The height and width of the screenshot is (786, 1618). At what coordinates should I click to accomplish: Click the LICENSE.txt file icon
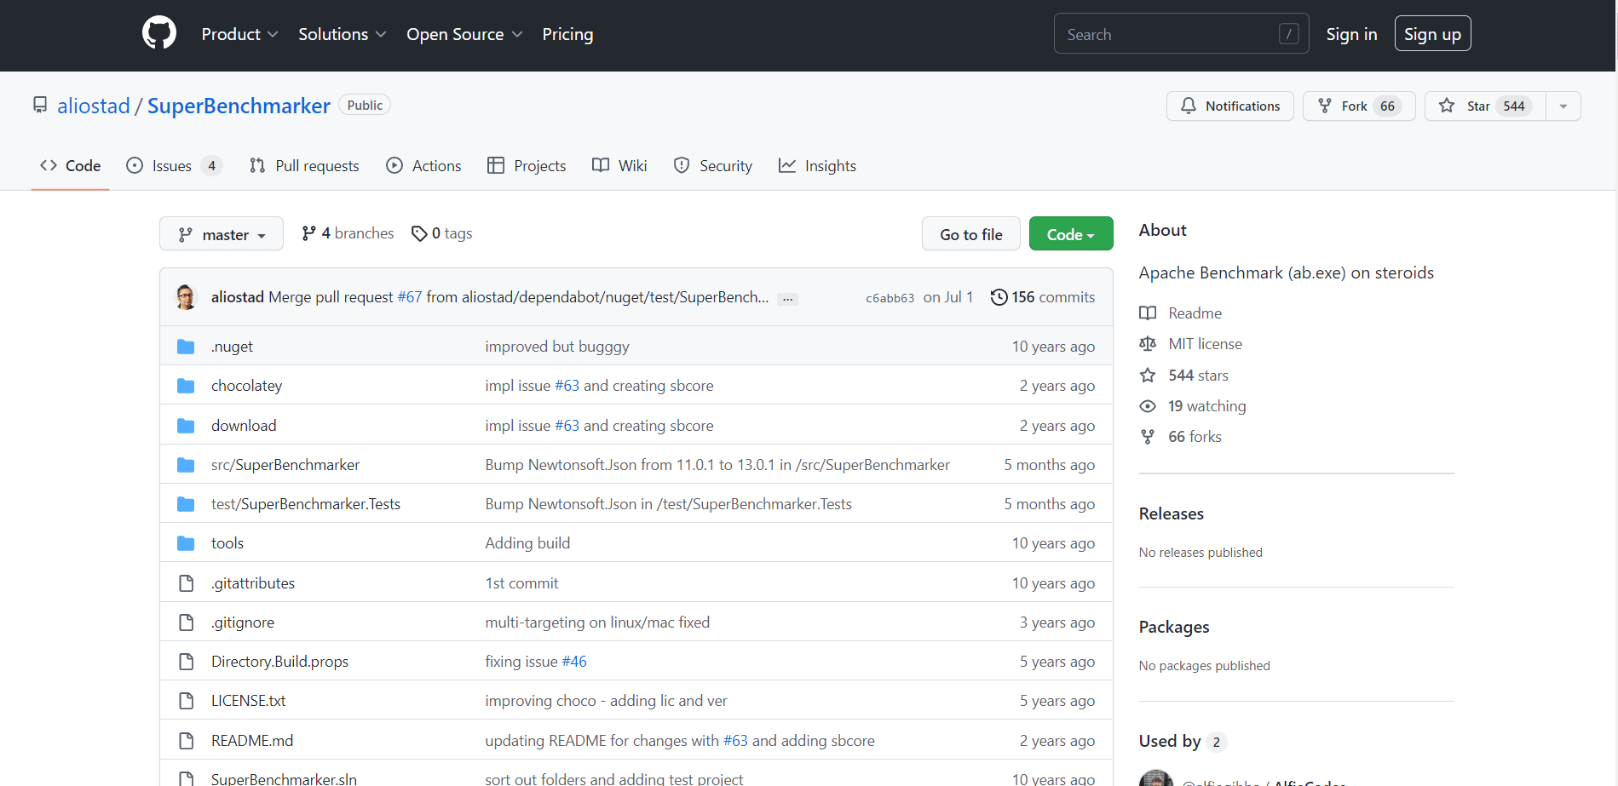pyautogui.click(x=186, y=701)
